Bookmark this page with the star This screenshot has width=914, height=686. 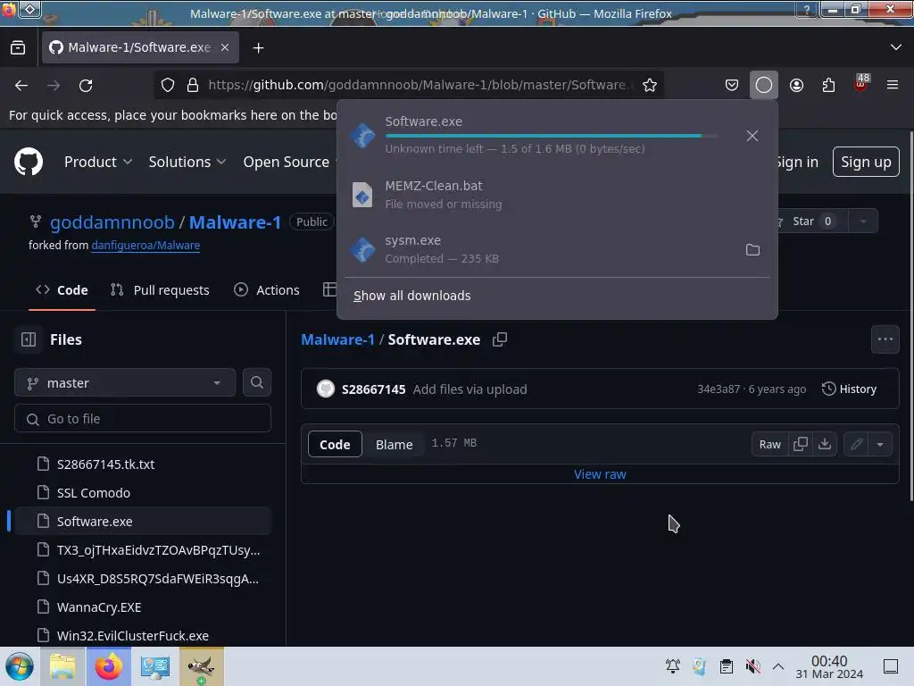(650, 85)
